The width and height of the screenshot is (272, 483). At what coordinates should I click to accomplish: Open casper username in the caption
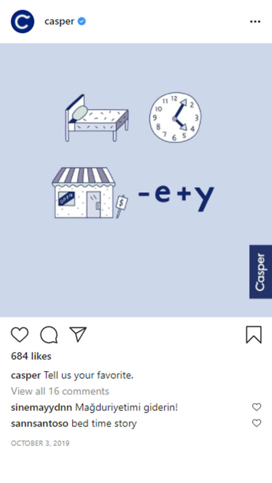pyautogui.click(x=26, y=376)
